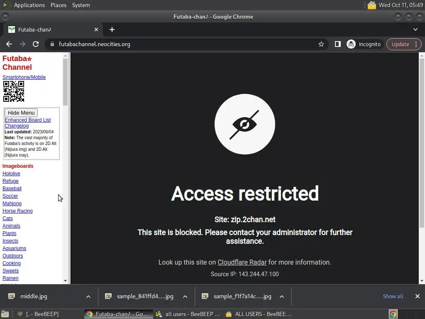Viewport: 425px width, 319px height.
Task: Go back with the browser back arrow
Action: click(x=9, y=44)
